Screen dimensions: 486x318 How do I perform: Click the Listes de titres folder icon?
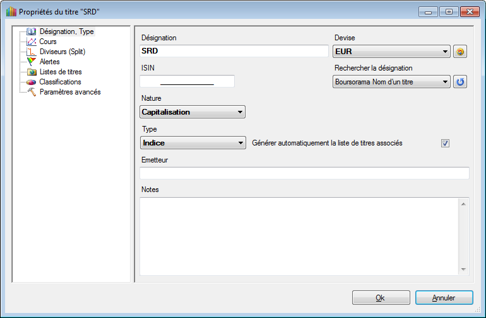coord(32,72)
